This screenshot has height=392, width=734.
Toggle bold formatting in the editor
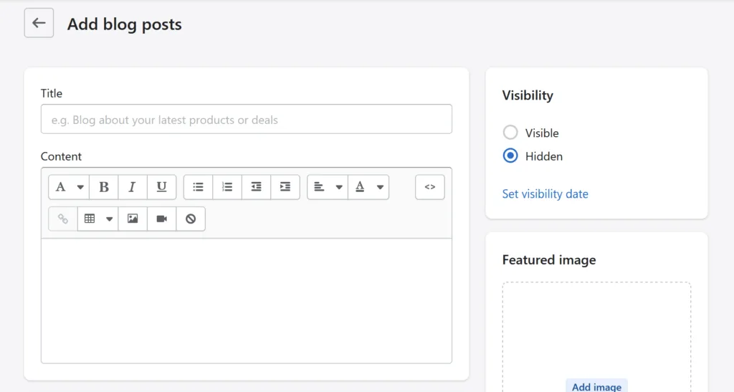click(x=104, y=187)
